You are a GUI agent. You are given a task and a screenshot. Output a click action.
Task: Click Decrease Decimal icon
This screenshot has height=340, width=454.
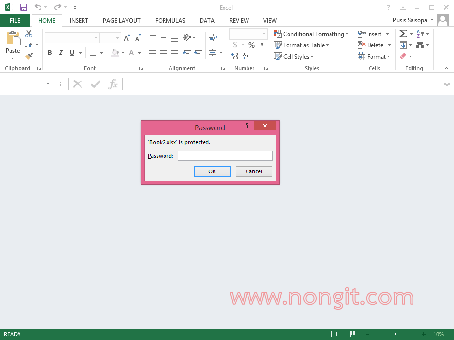(246, 56)
